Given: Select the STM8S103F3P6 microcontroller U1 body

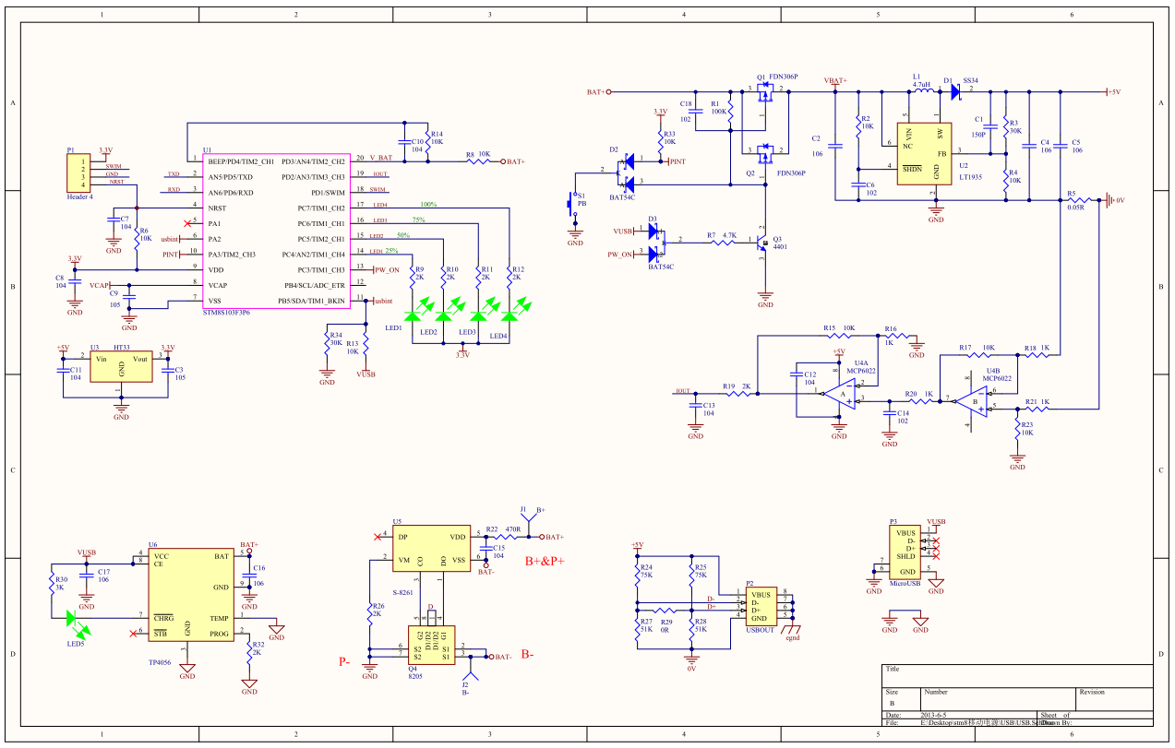Looking at the screenshot, I should [278, 232].
